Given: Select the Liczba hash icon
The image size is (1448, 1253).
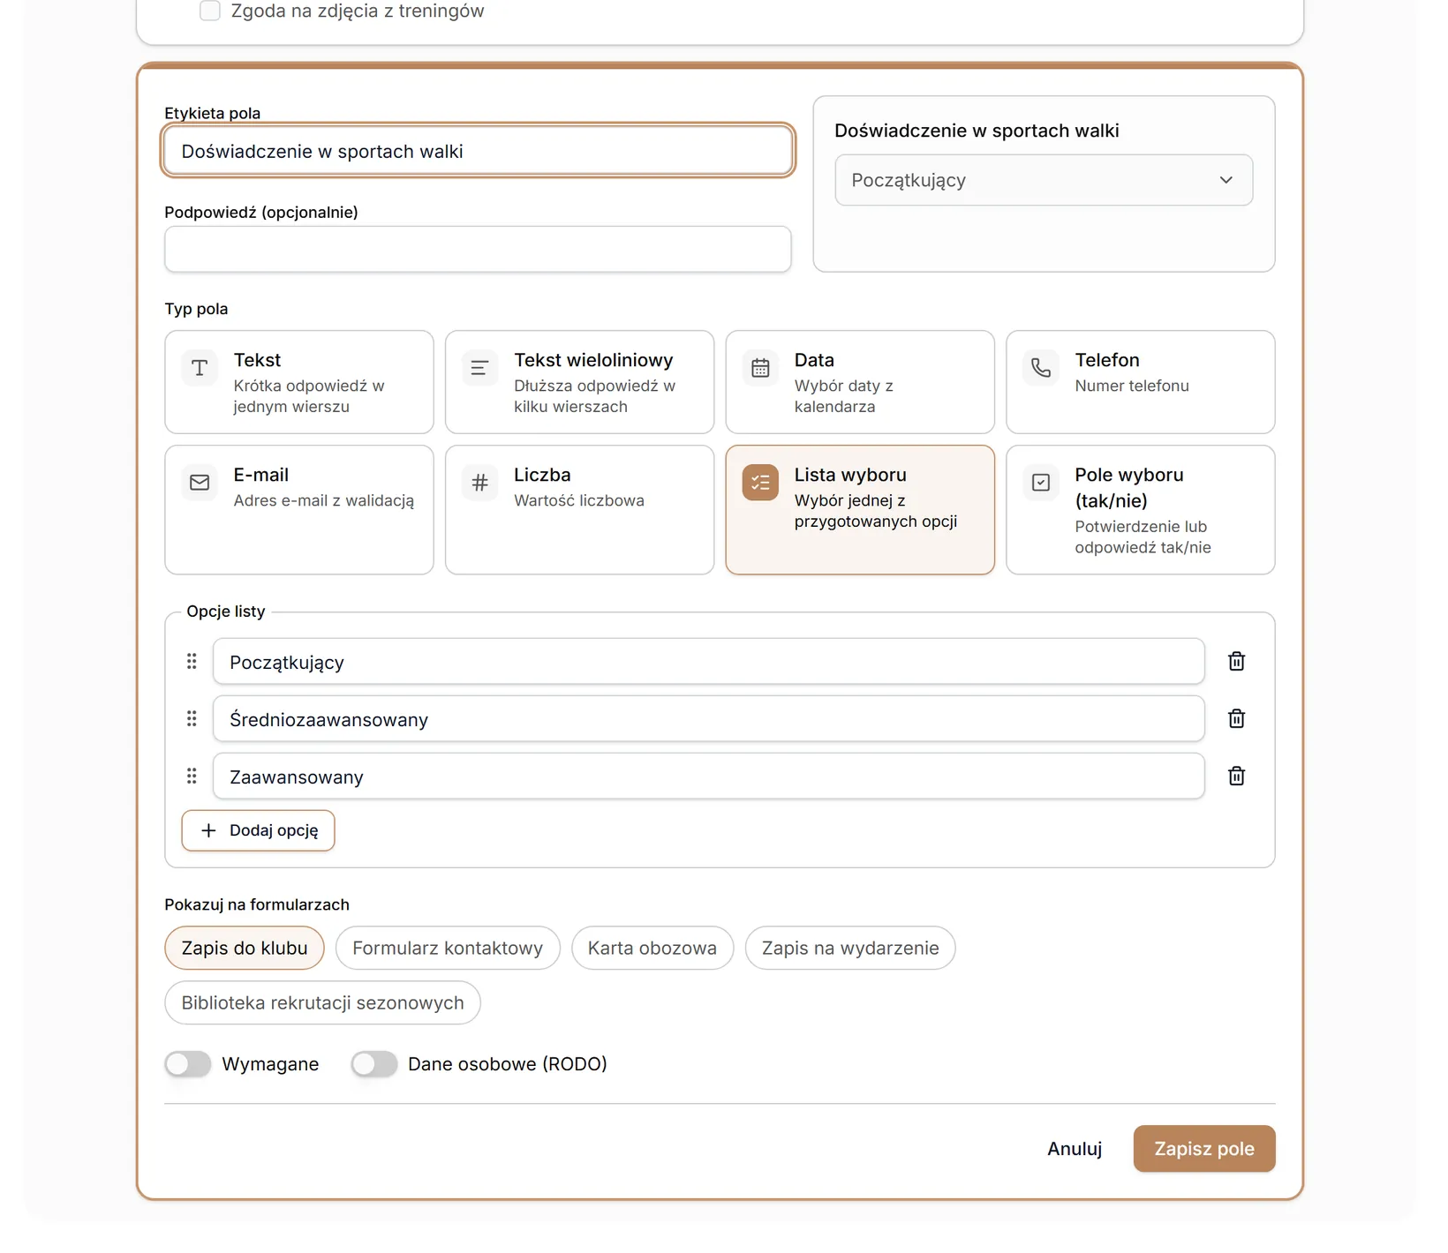Looking at the screenshot, I should [479, 483].
